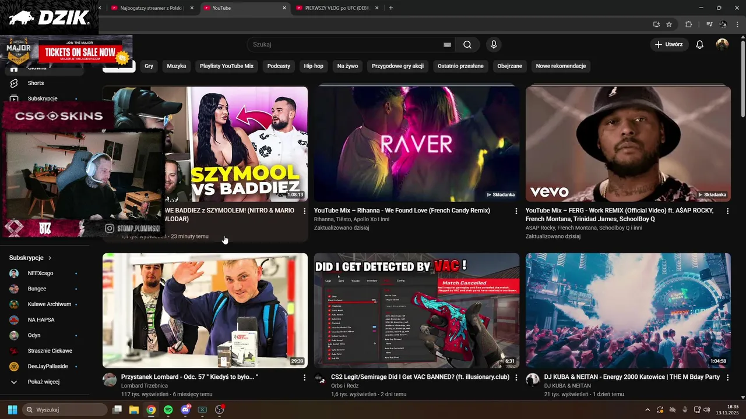The image size is (746, 419).
Task: Open options menu for Energy 2000 Katowice video
Action: (x=727, y=378)
